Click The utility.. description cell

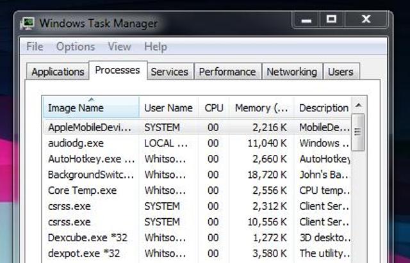point(324,253)
